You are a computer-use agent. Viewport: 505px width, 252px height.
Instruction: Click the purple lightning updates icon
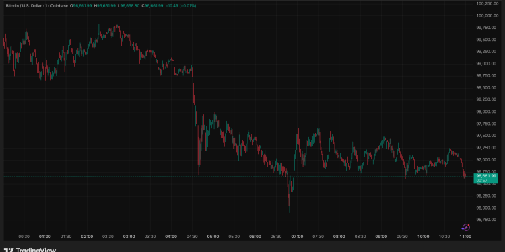(x=466, y=228)
